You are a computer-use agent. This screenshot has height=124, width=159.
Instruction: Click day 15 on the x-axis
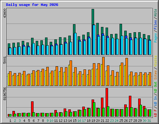coord(75,121)
